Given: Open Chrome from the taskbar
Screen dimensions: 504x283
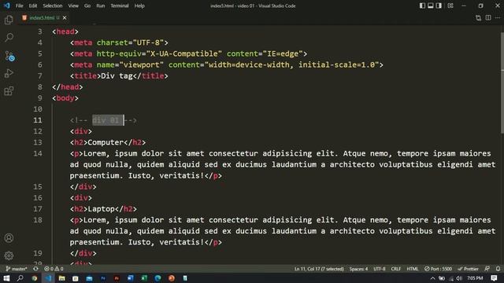Looking at the screenshot, I should click(35, 277).
